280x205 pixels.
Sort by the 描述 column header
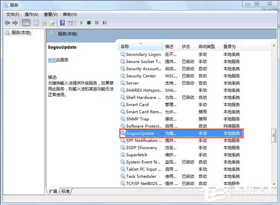tap(171, 47)
